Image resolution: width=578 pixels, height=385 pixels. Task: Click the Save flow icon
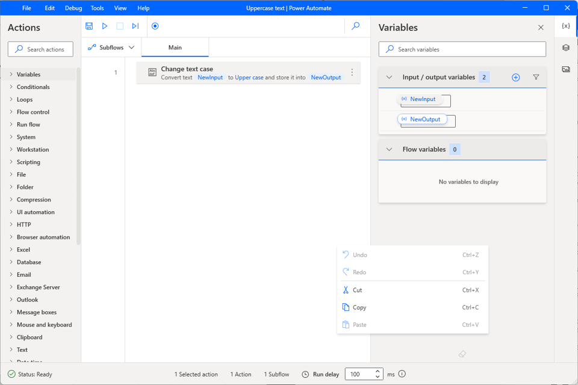pyautogui.click(x=89, y=26)
